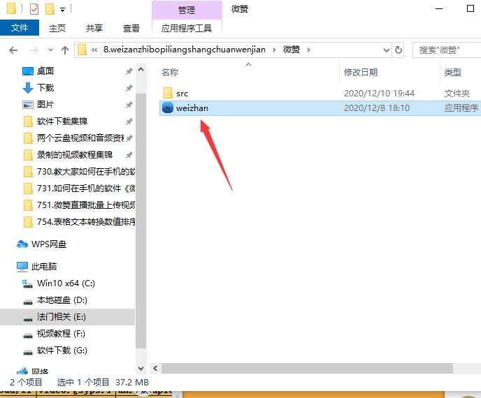
Task: Click the navigation pane scroll up arrow
Action: point(141,70)
